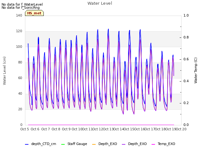Screen dimensions: 200x150
Task: Click the Oct 7 date label
Action: pyautogui.click(x=45, y=129)
